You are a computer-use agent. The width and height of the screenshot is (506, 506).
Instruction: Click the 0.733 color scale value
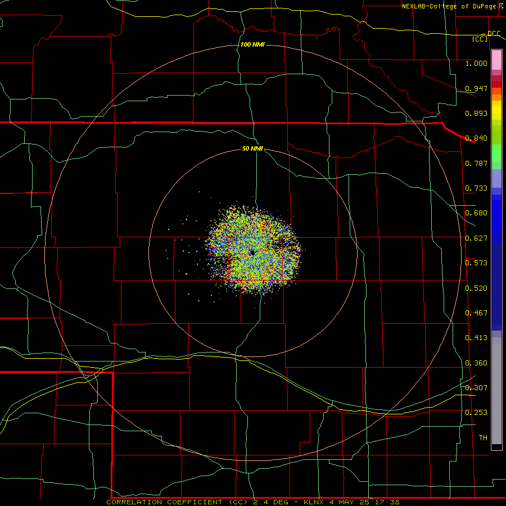click(x=476, y=188)
